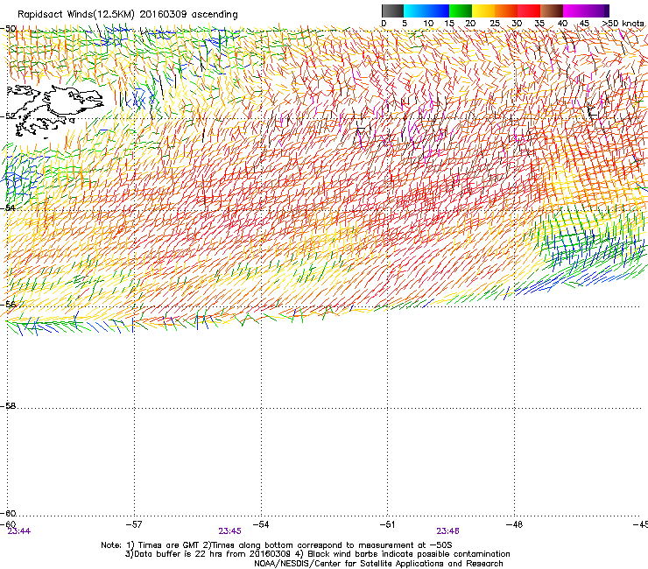Click the -58 latitude axis label
Screen dimensions: 648x569
[9, 406]
